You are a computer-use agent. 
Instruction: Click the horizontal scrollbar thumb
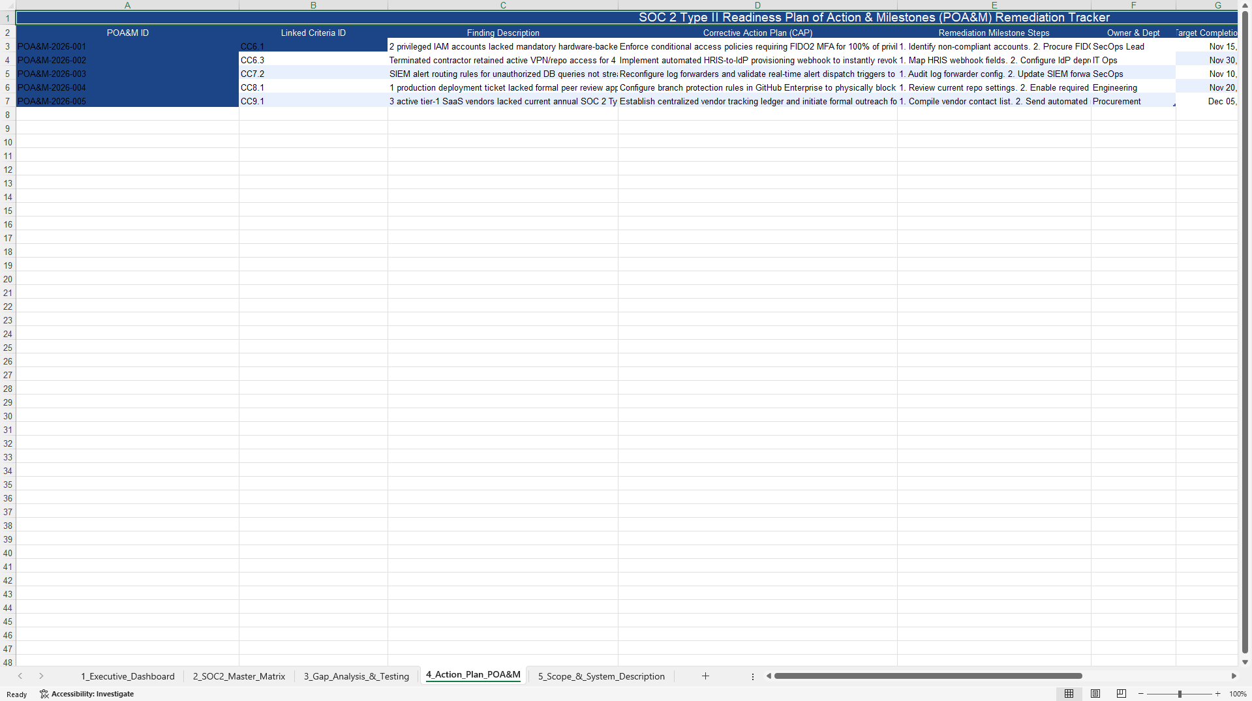928,676
